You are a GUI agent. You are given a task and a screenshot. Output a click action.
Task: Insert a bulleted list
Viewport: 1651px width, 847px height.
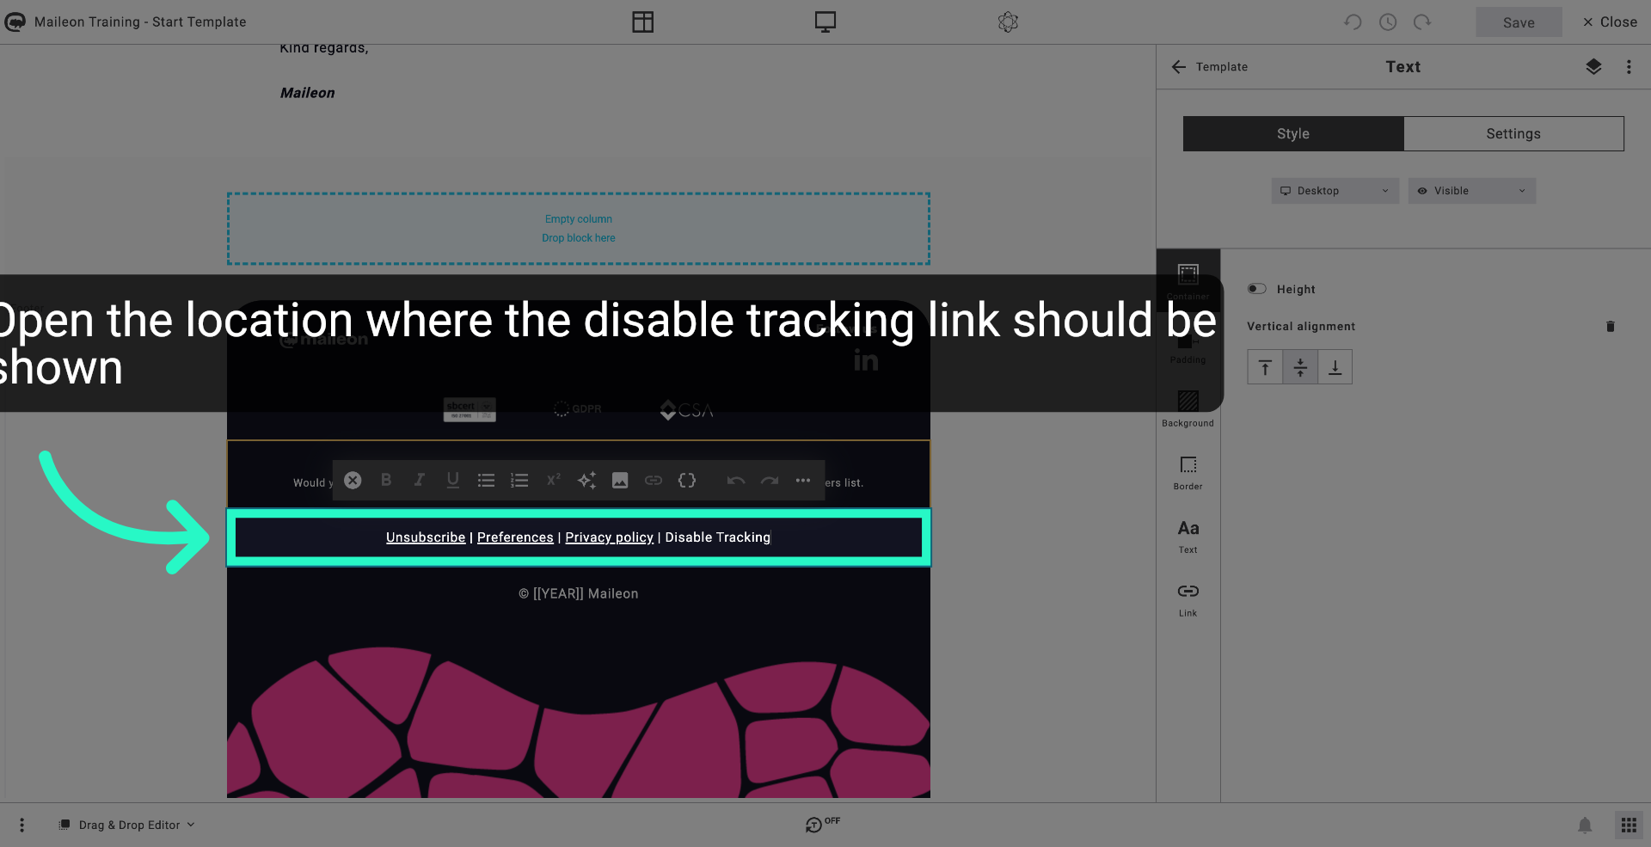(x=487, y=481)
